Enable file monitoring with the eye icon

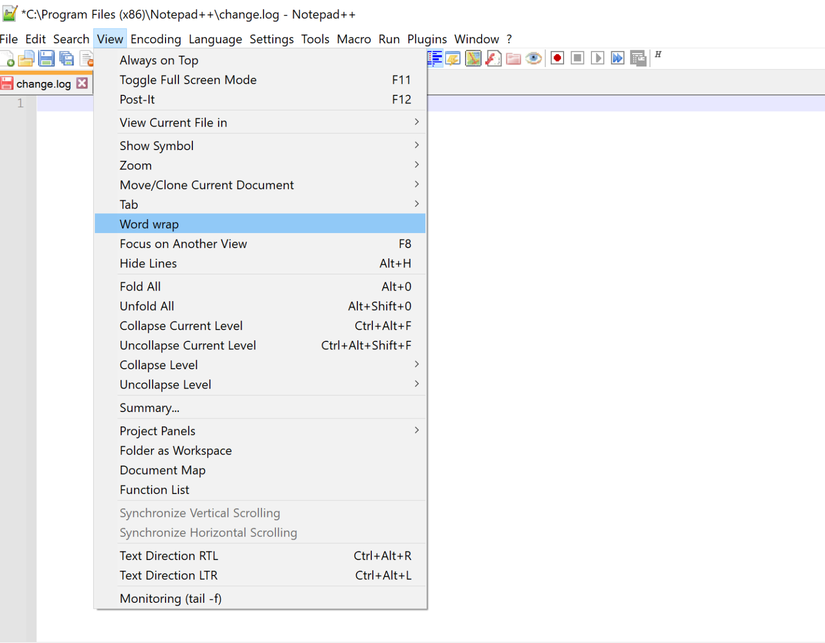pyautogui.click(x=534, y=58)
